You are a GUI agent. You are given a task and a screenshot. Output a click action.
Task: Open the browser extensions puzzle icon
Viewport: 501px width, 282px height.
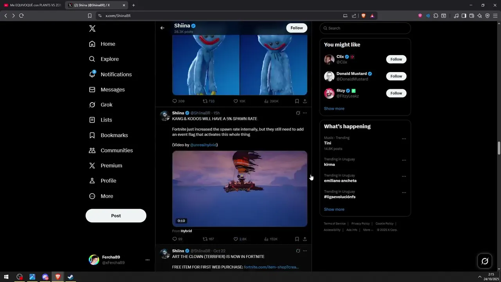436,16
